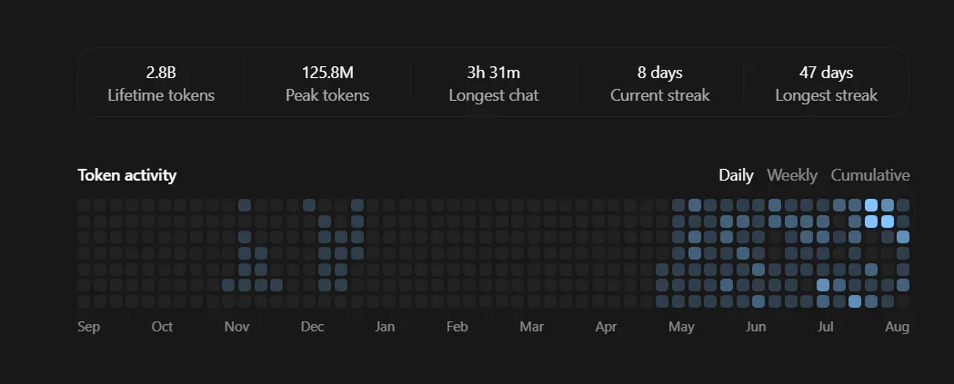Click the Longest streak 47 days stat
This screenshot has height=384, width=954.
coord(827,84)
